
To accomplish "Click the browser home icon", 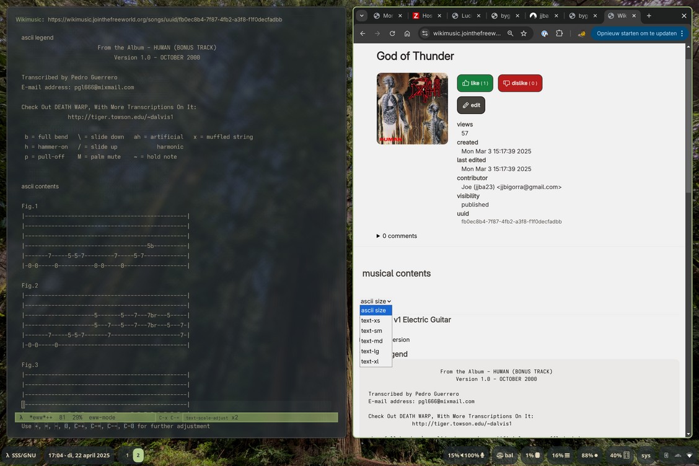I will pos(407,33).
